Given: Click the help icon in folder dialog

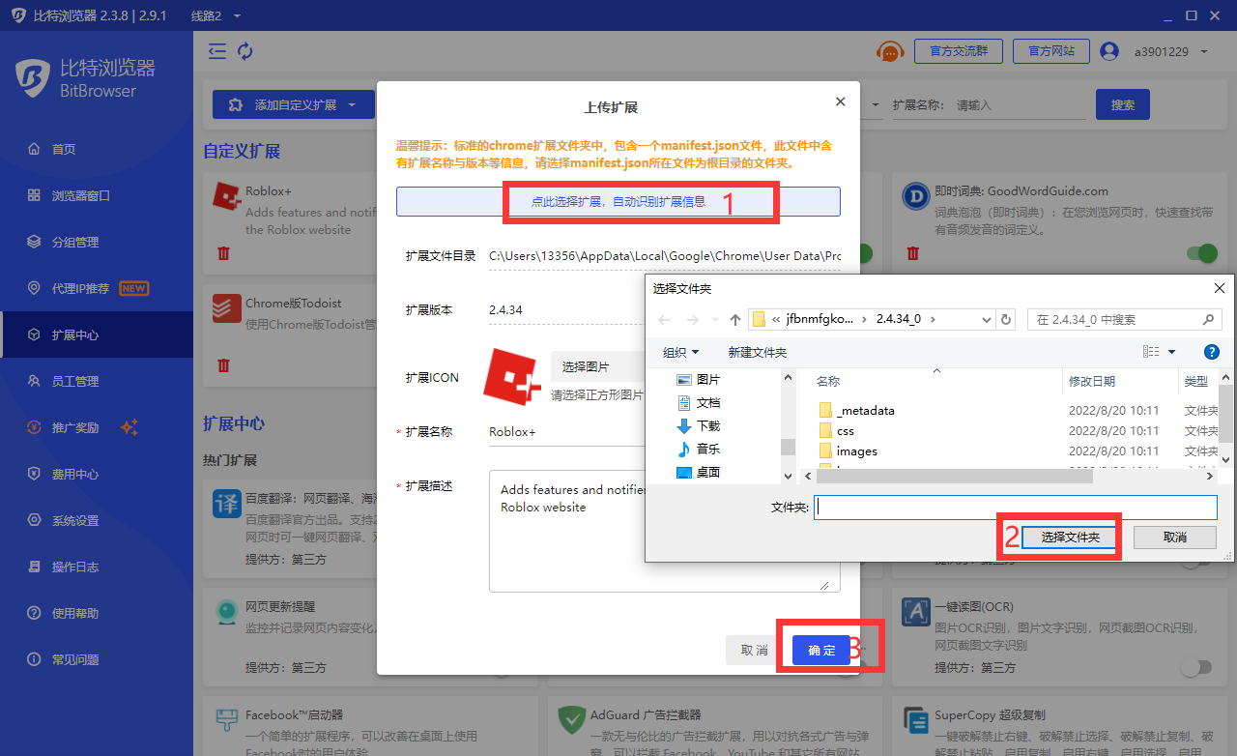Looking at the screenshot, I should pyautogui.click(x=1211, y=353).
